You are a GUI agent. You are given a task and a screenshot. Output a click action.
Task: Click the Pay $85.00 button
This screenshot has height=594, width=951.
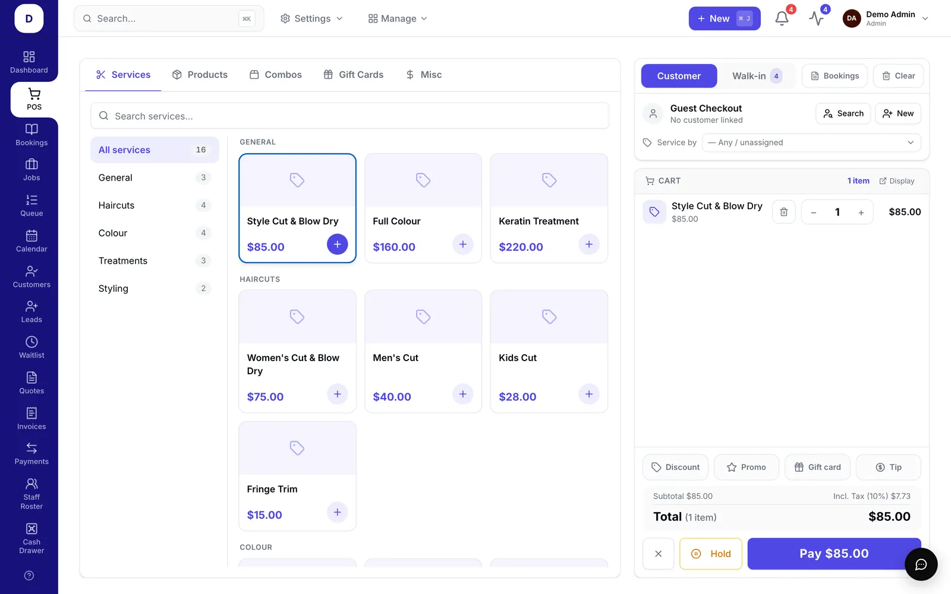834,554
